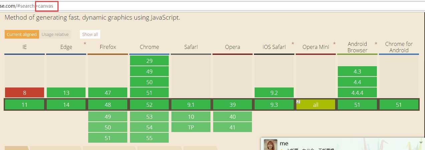
Task: Select the iOS Safari 9.2 cell
Action: 274,92
